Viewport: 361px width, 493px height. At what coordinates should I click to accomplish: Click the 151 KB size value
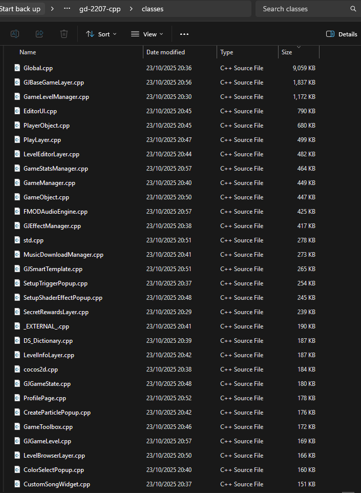tap(306, 484)
